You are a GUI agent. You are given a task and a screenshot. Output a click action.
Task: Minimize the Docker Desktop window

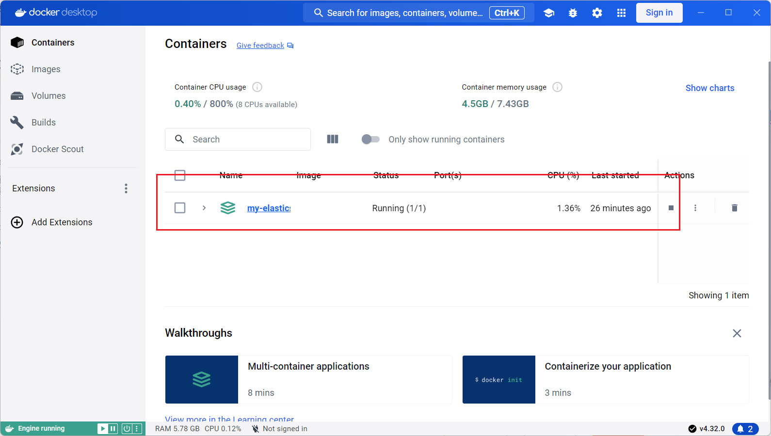(x=701, y=13)
